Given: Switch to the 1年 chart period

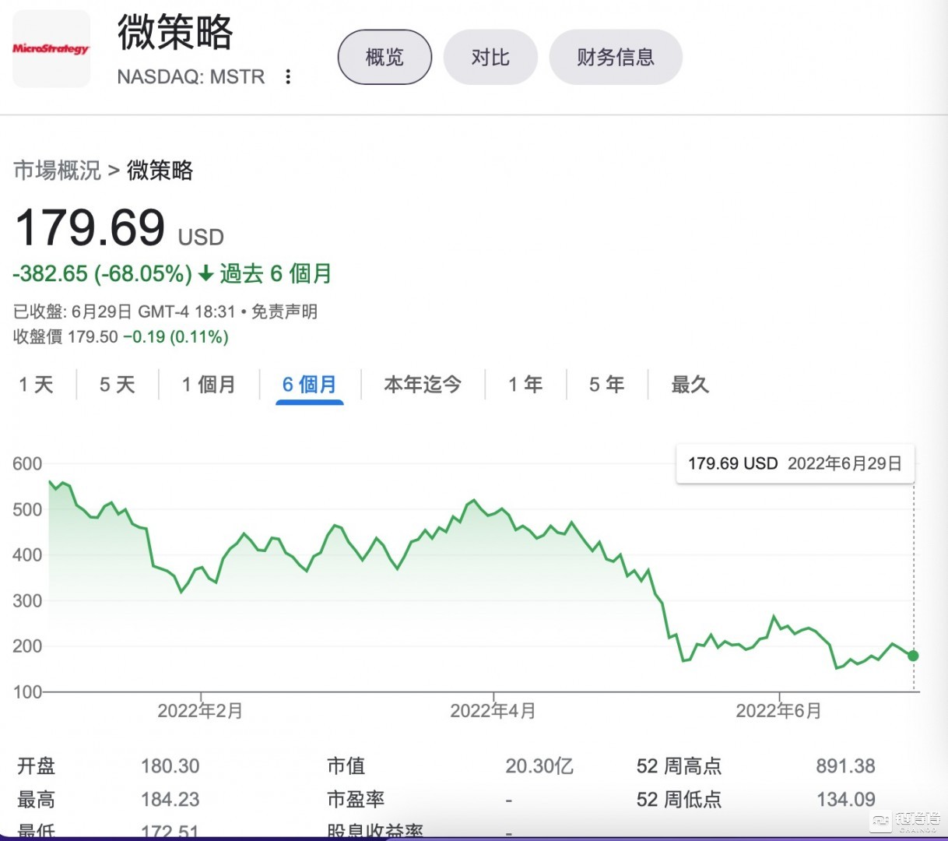Looking at the screenshot, I should point(525,384).
